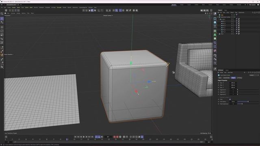260x146 pixels.
Task: Open the Object Manager hamburger menu
Action: tap(219, 13)
